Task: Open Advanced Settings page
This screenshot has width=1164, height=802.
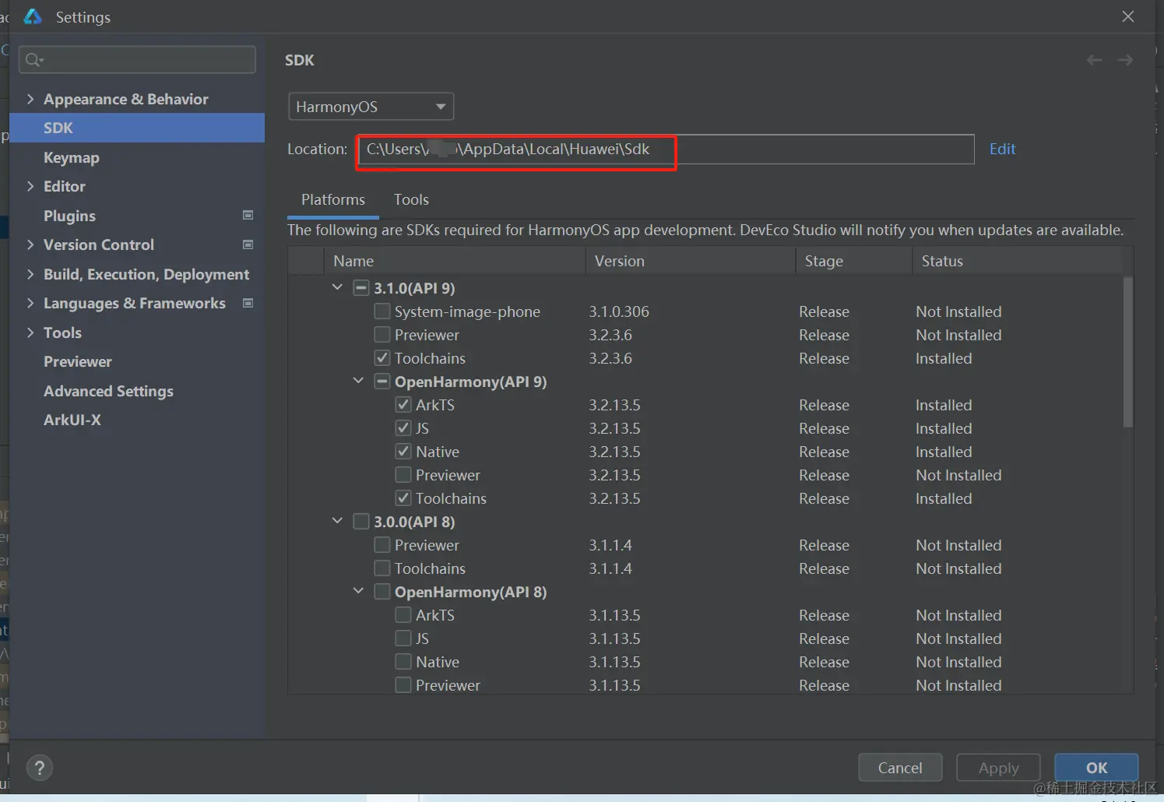Action: pyautogui.click(x=108, y=391)
